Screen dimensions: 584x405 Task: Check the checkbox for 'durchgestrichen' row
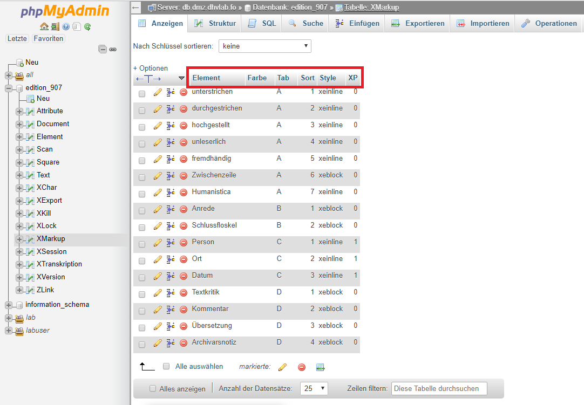tap(142, 110)
